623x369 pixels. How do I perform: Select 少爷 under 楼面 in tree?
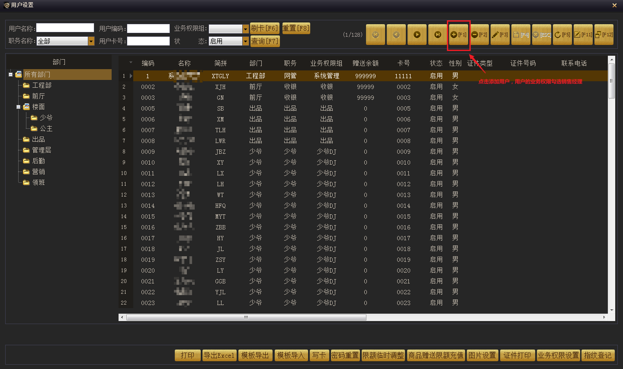coord(46,118)
